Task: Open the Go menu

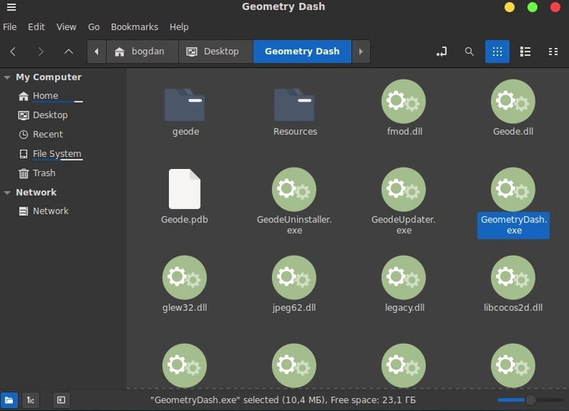Action: pos(93,27)
